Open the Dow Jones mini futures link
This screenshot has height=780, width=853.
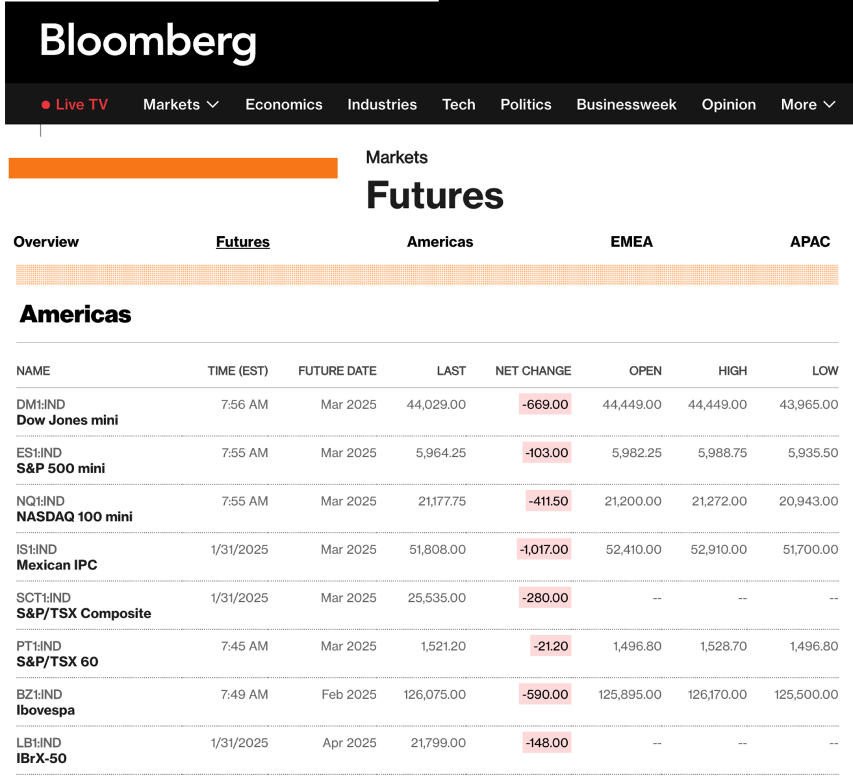(x=67, y=420)
